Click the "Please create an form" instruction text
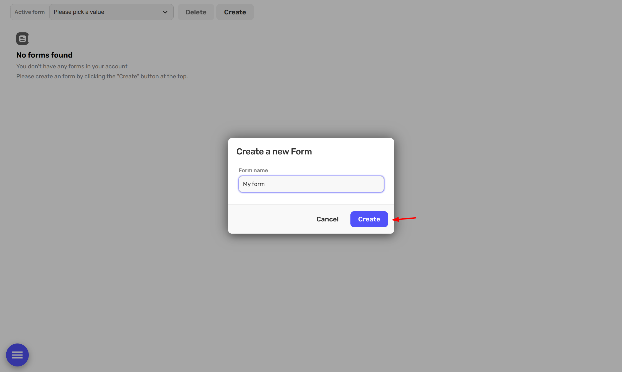This screenshot has height=372, width=622. coord(102,76)
